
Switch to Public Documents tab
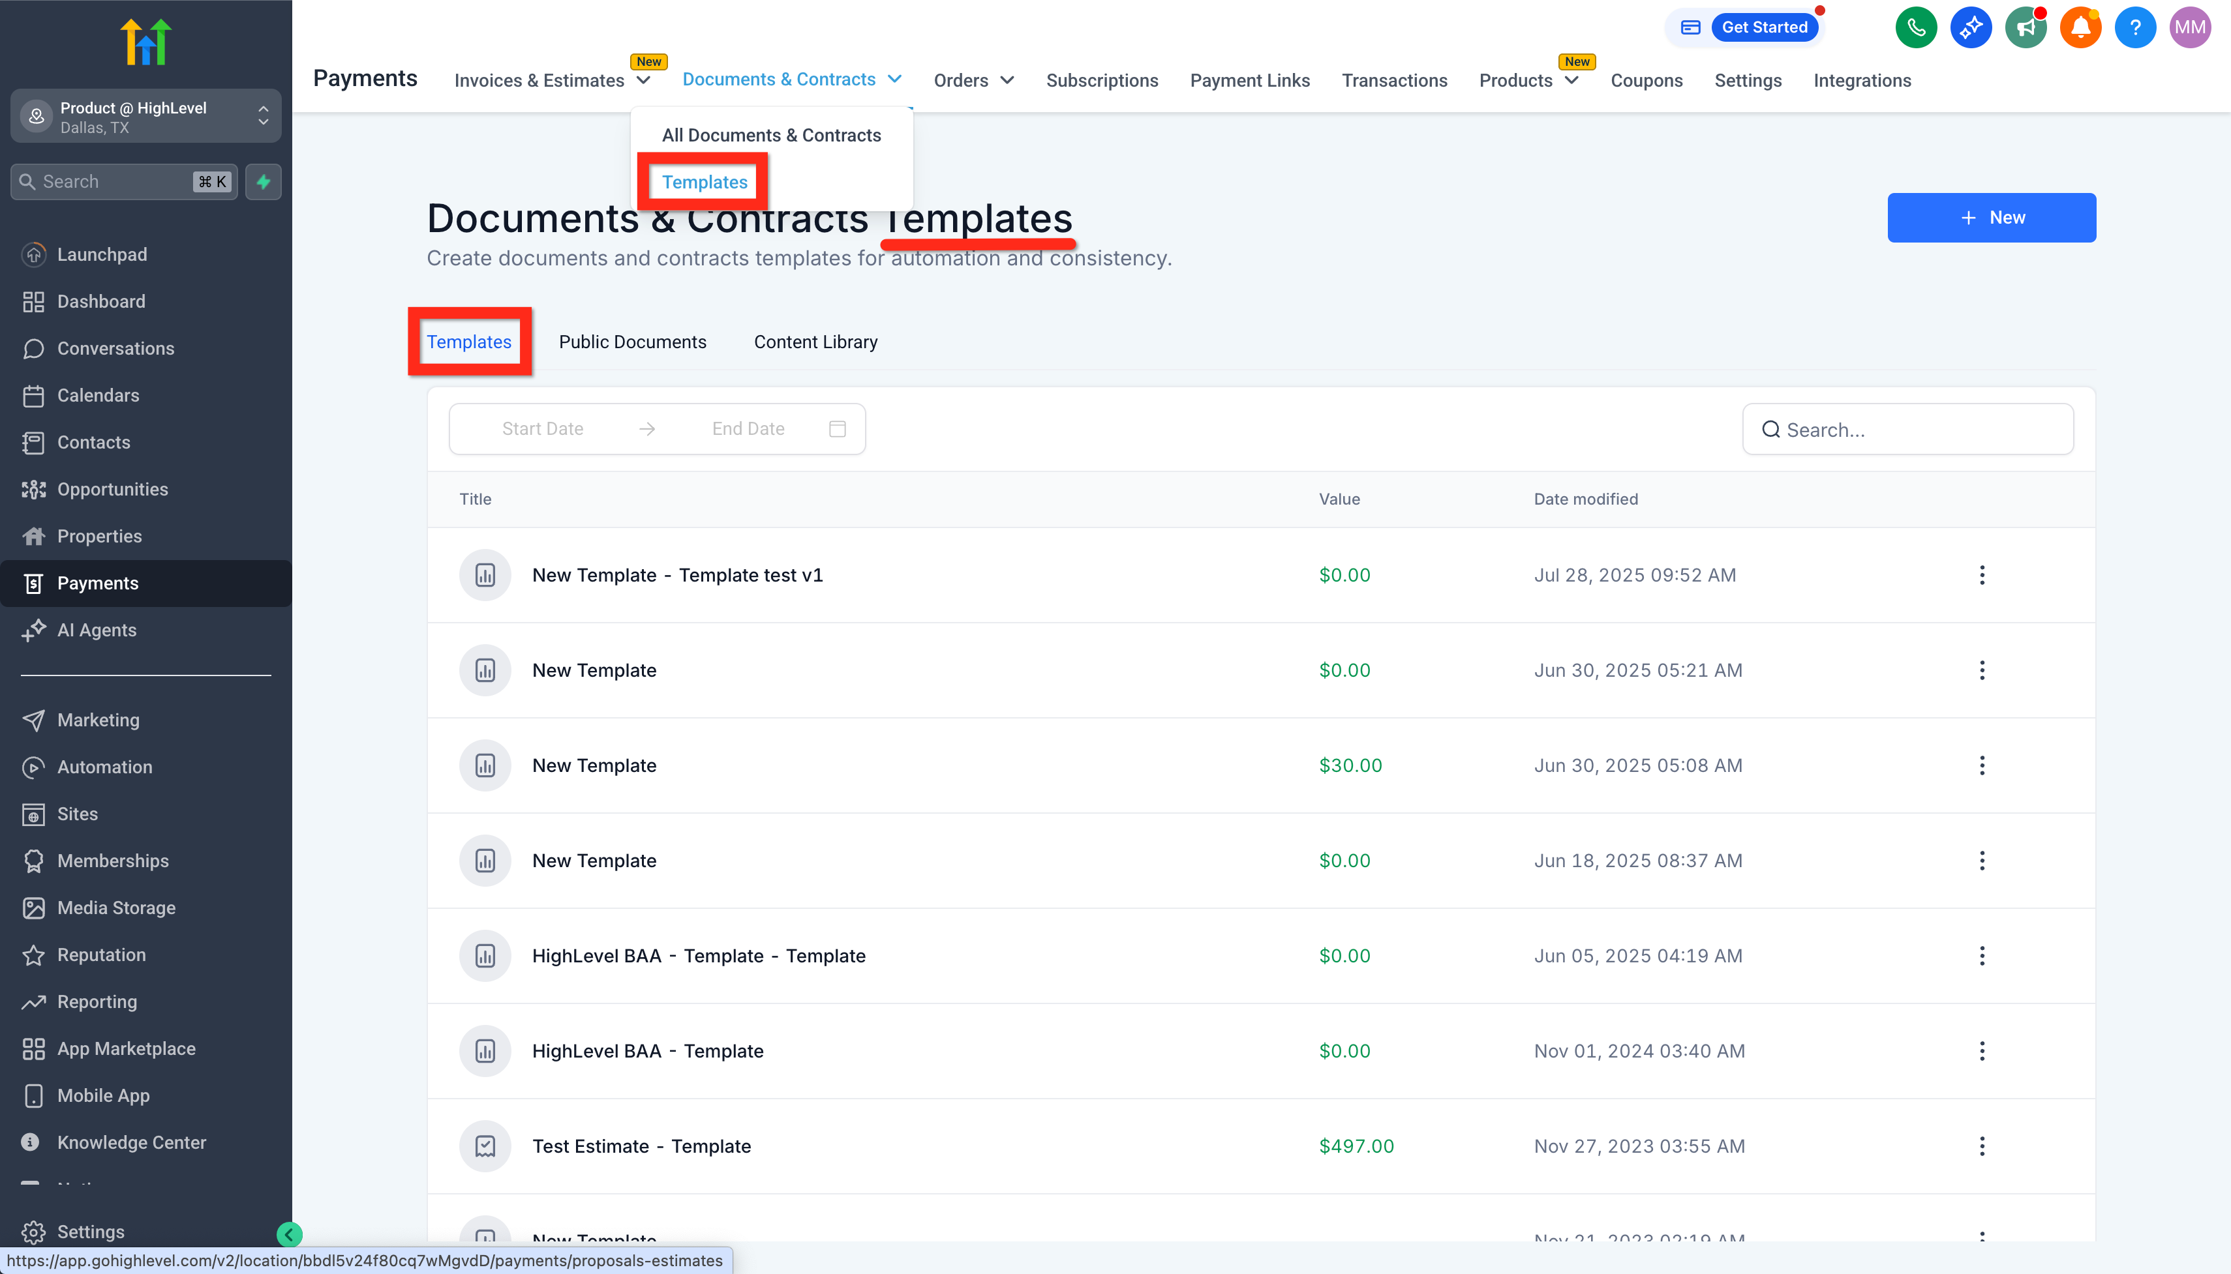[632, 342]
